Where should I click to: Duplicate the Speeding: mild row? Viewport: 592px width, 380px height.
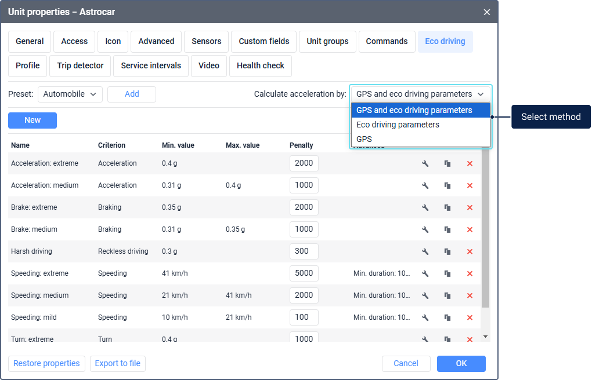447,317
